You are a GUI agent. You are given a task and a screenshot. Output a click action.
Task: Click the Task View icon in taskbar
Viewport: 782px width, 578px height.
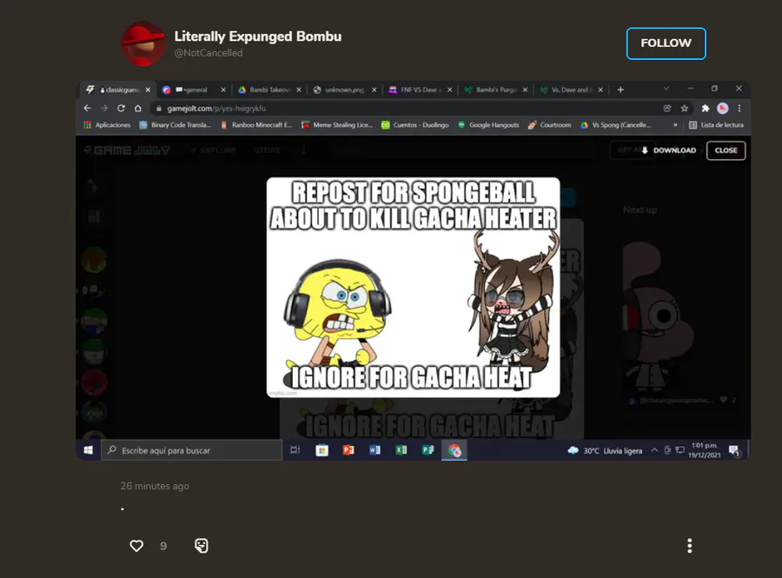pos(295,450)
